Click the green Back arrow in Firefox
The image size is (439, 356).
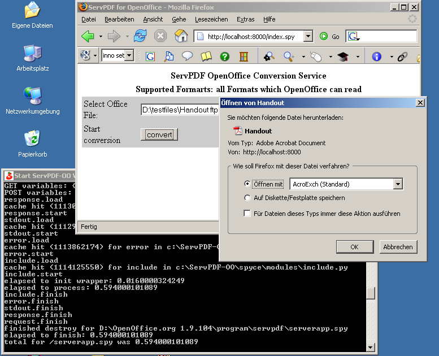tap(88, 36)
